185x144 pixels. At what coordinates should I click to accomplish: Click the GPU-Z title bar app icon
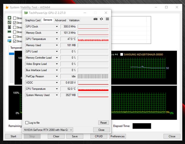(x=26, y=13)
